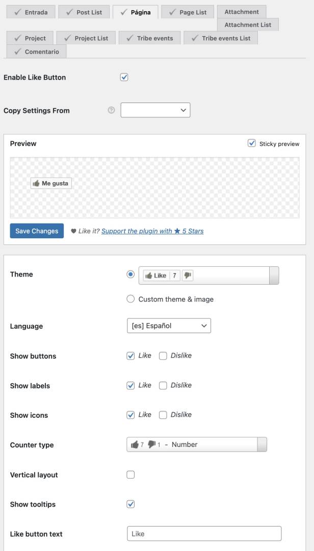Click the heart icon before Like it?

pyautogui.click(x=73, y=231)
